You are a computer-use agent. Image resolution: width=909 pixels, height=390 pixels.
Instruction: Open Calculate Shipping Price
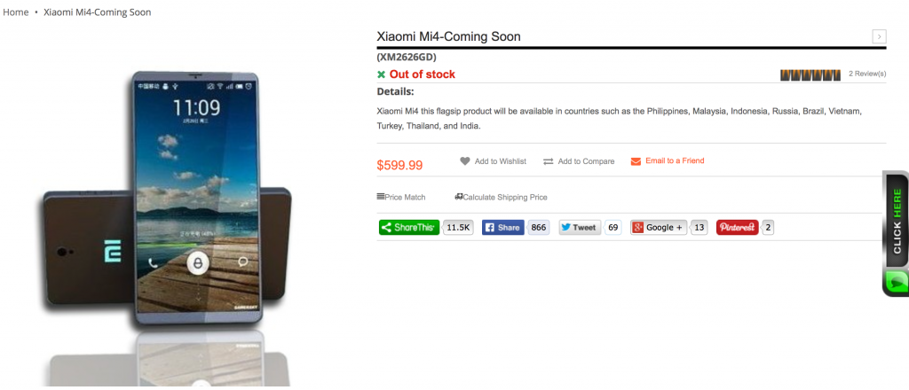[505, 198]
